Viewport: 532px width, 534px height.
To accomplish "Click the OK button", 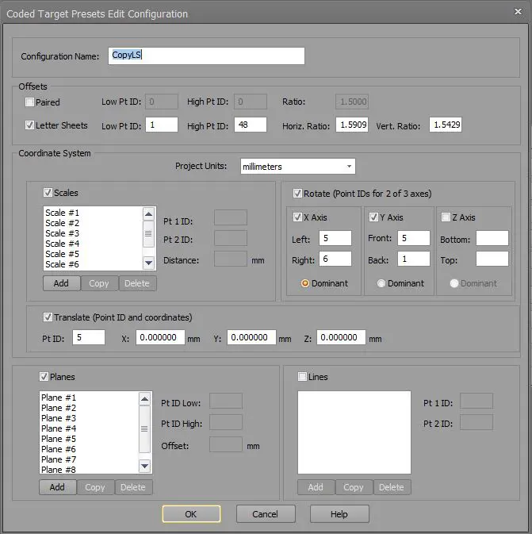I will 191,513.
